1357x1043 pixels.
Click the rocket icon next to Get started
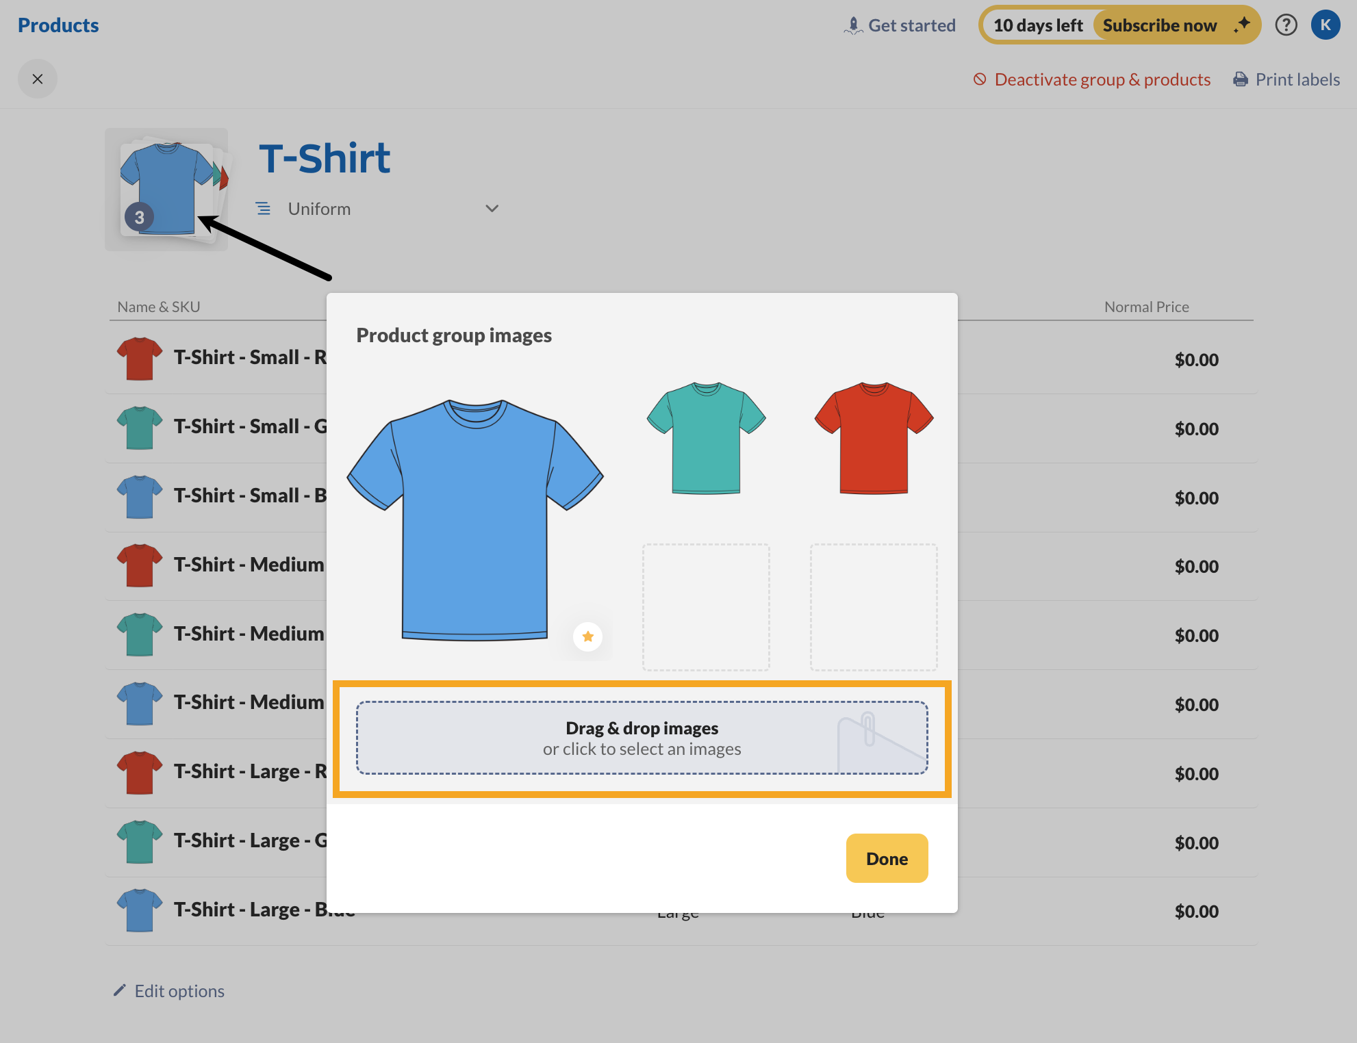[x=853, y=25]
